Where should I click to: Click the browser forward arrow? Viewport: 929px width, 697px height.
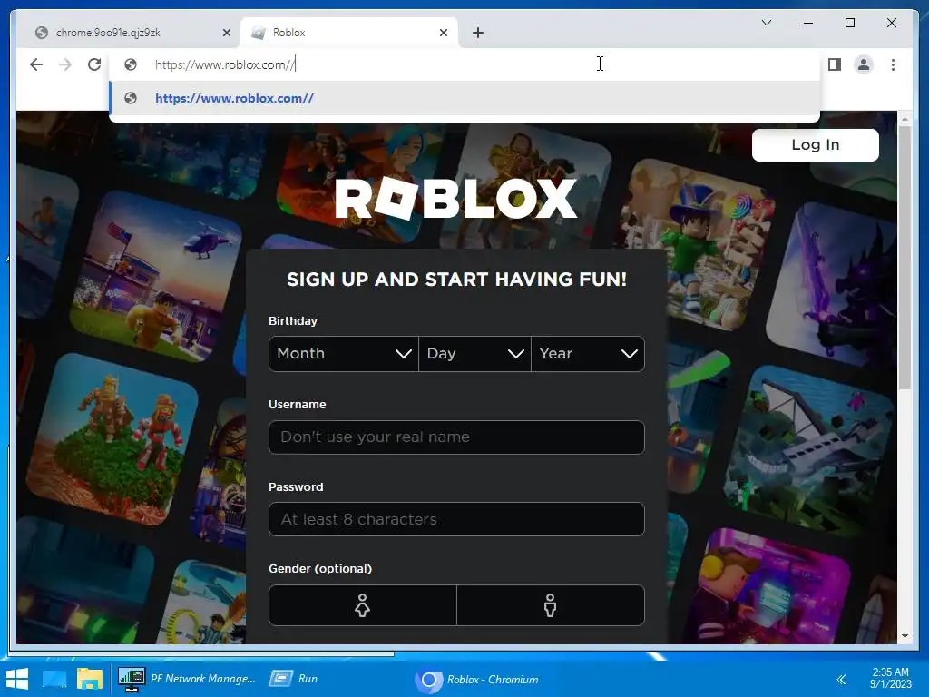point(65,64)
